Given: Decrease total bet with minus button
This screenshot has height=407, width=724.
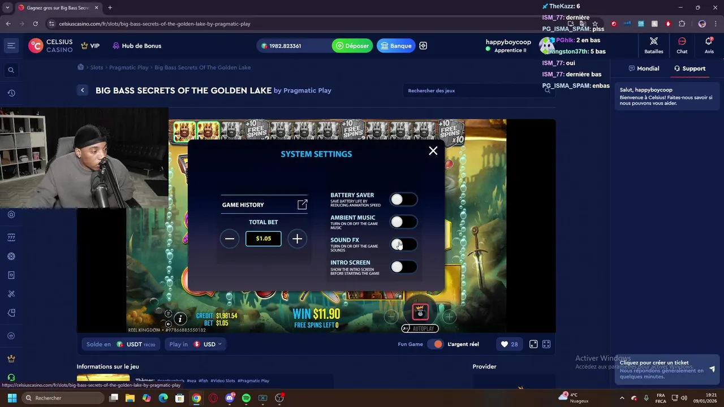Looking at the screenshot, I should tap(230, 239).
